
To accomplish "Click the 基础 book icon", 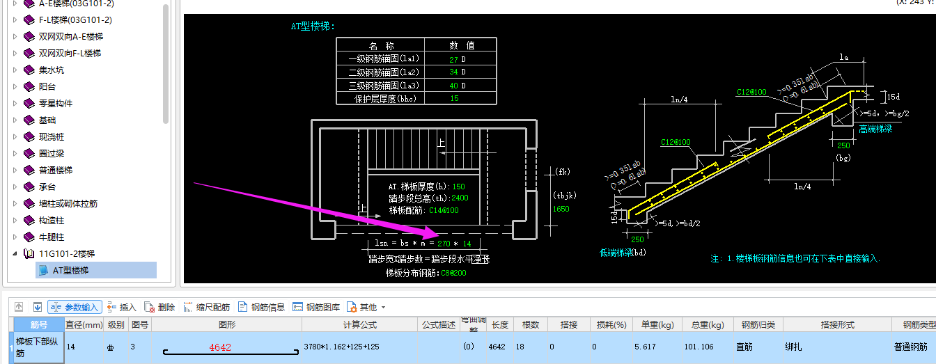I will click(x=29, y=120).
